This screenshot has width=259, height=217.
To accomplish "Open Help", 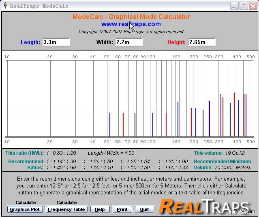I will tap(100, 209).
